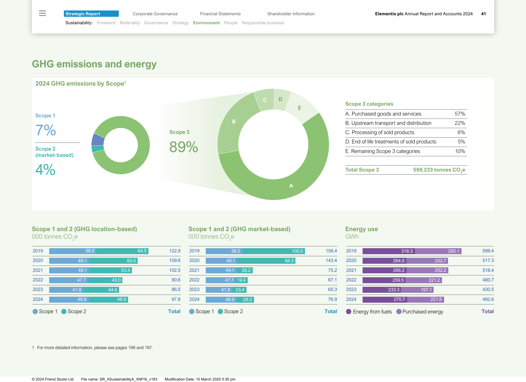
Task: Select the '599,233 tonnes CO2e' total
Action: pos(439,170)
